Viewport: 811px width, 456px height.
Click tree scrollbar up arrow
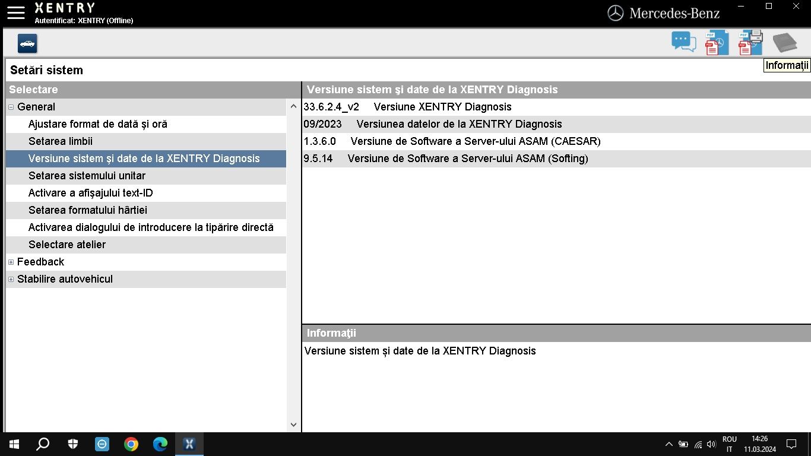point(293,107)
